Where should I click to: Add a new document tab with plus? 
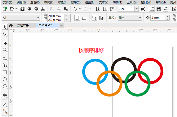61,25
